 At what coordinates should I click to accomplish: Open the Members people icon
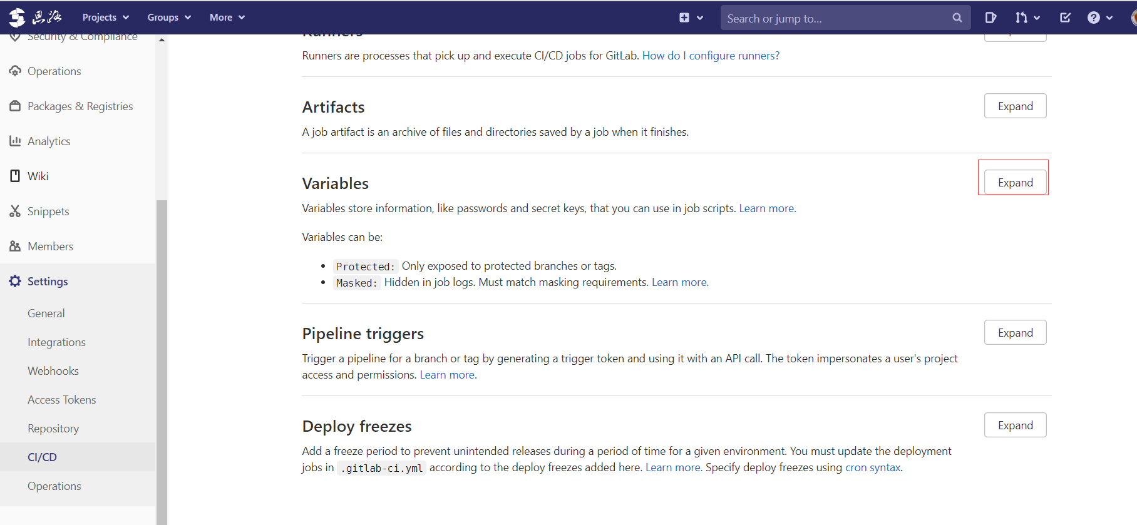[x=15, y=246]
